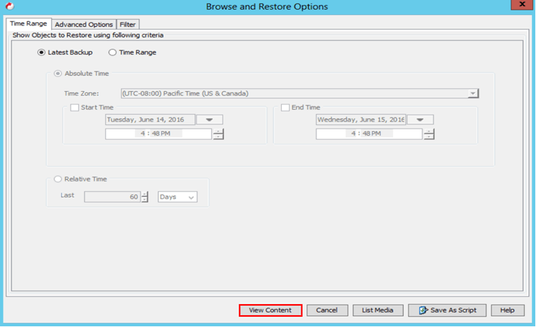The height and width of the screenshot is (327, 536).
Task: Expand the Time Zone dropdown list
Action: click(x=472, y=93)
